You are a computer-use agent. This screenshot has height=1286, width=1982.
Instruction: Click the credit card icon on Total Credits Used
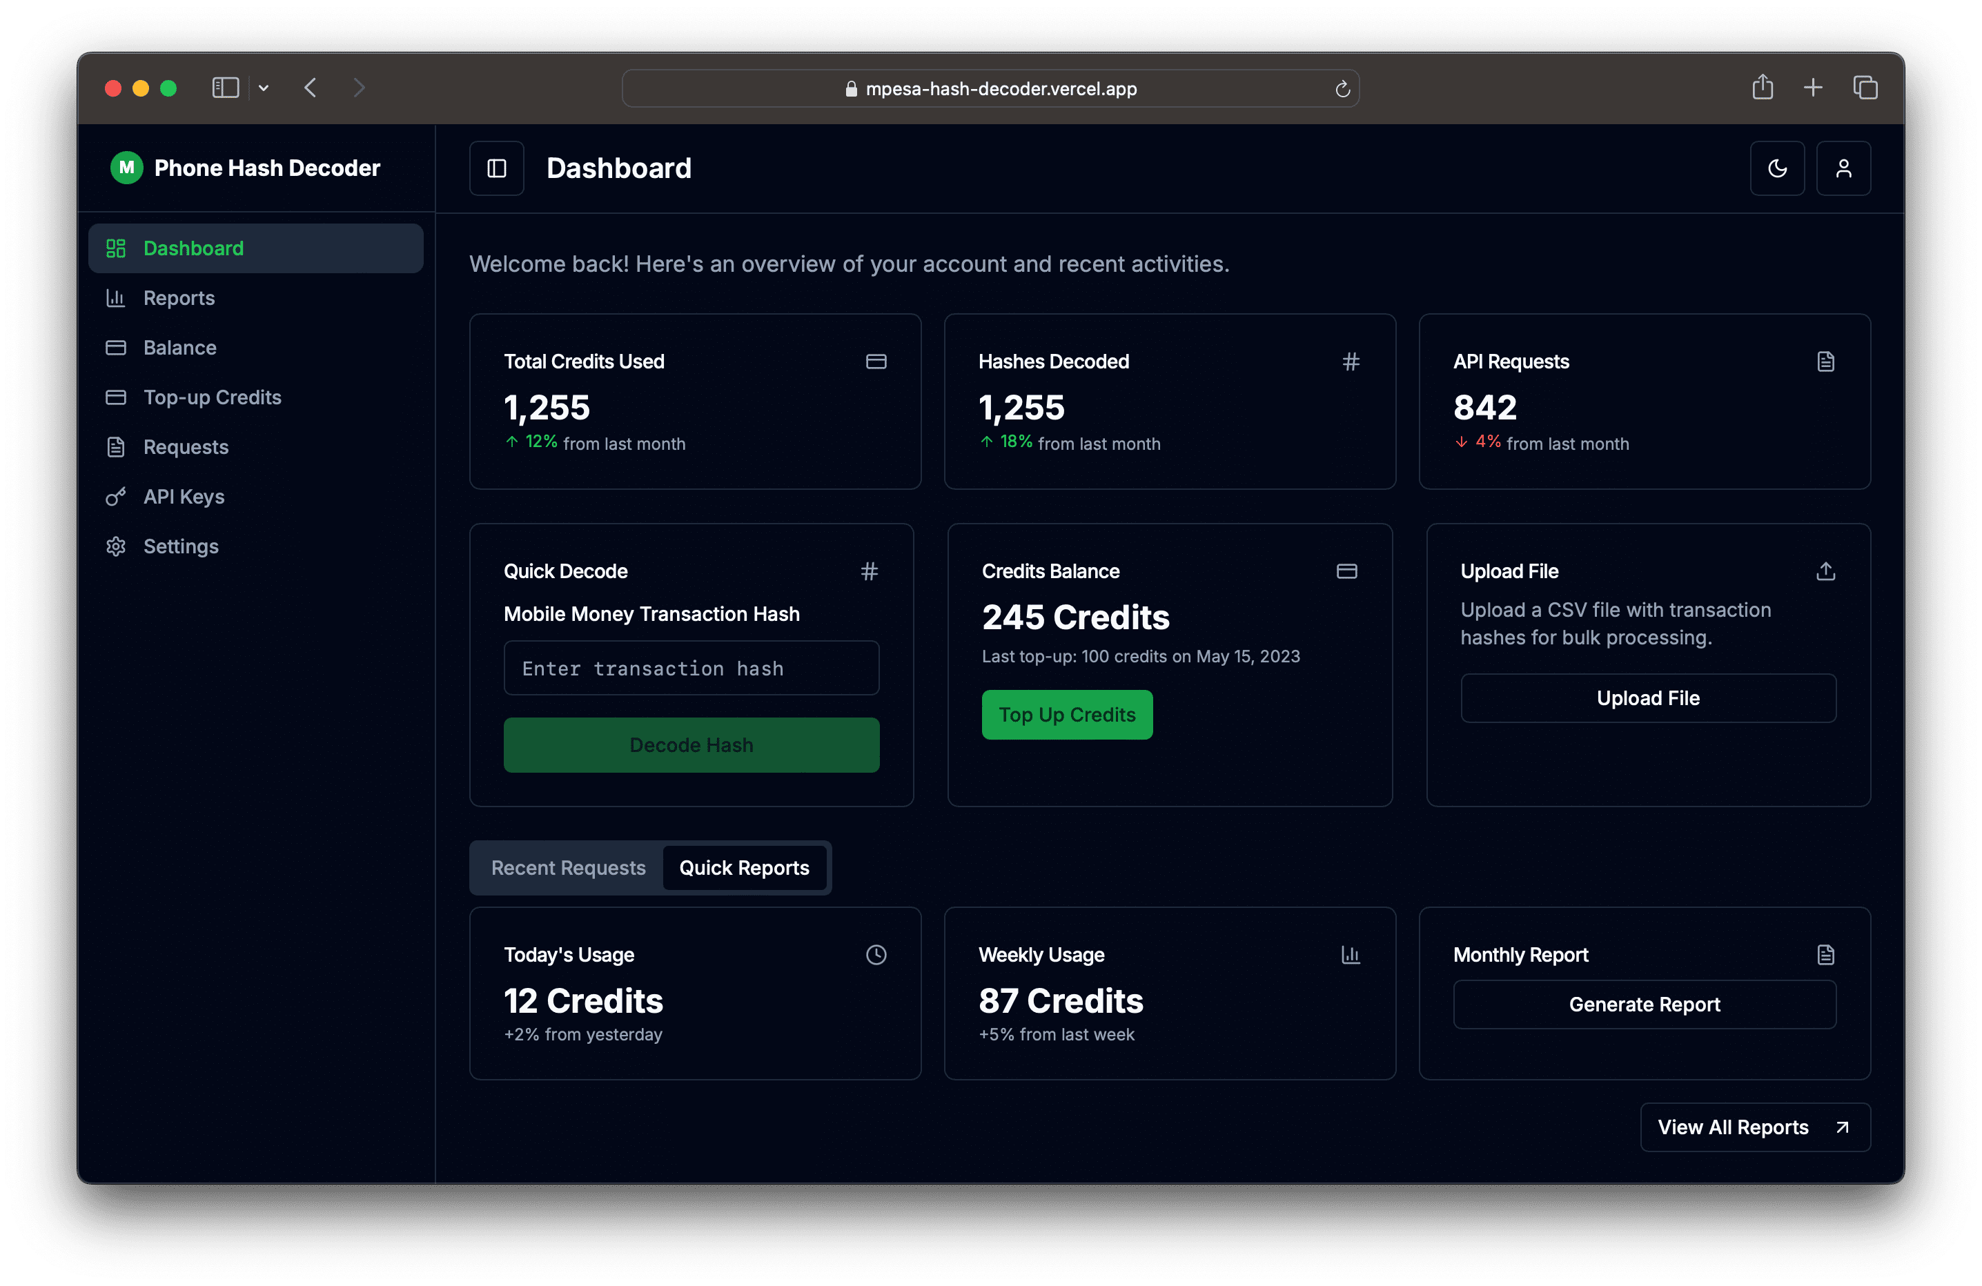pos(876,362)
